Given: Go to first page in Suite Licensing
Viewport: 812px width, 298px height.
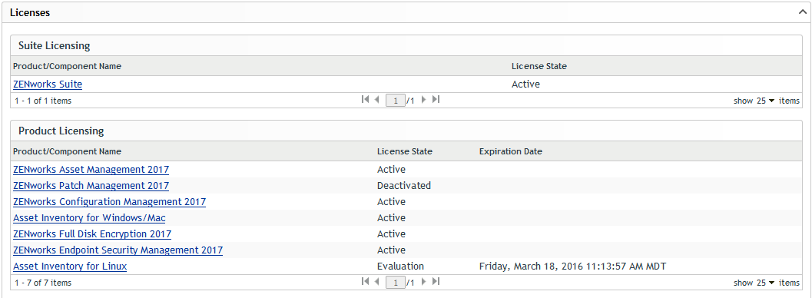Looking at the screenshot, I should (365, 100).
